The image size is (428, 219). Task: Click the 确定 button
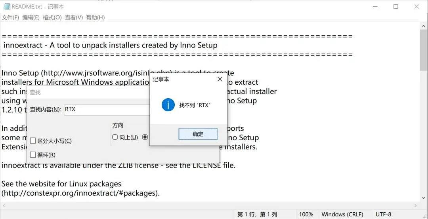(198, 134)
